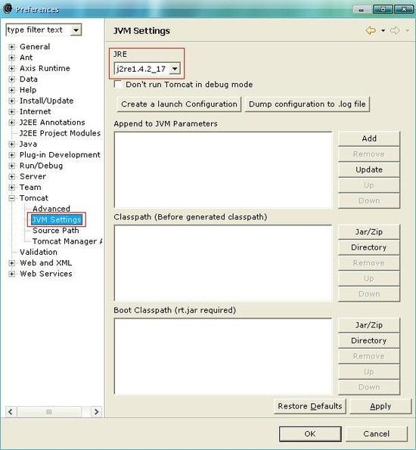Click the tree's right scroll arrow
Image resolution: width=416 pixels, height=450 pixels.
(x=96, y=412)
